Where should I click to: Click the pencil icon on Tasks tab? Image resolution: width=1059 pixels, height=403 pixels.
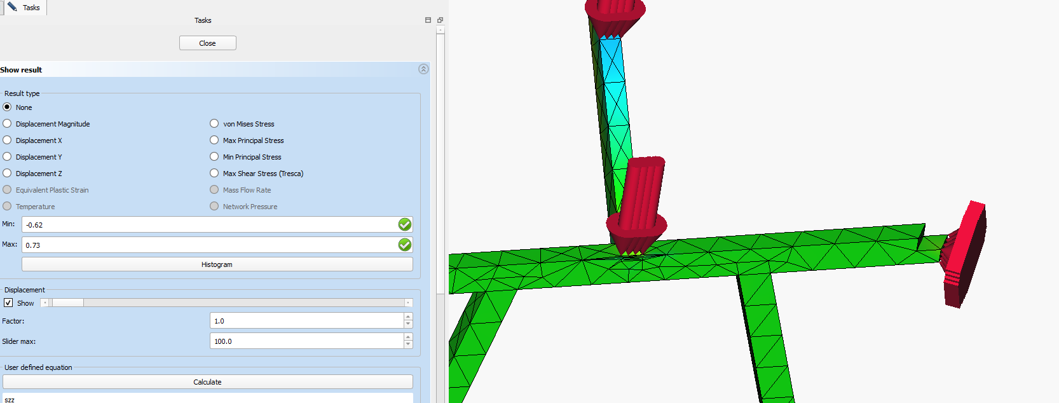click(x=12, y=7)
